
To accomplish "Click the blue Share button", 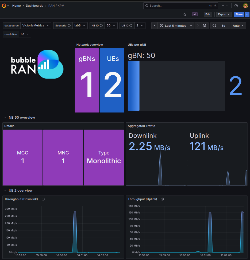I will point(239,14).
